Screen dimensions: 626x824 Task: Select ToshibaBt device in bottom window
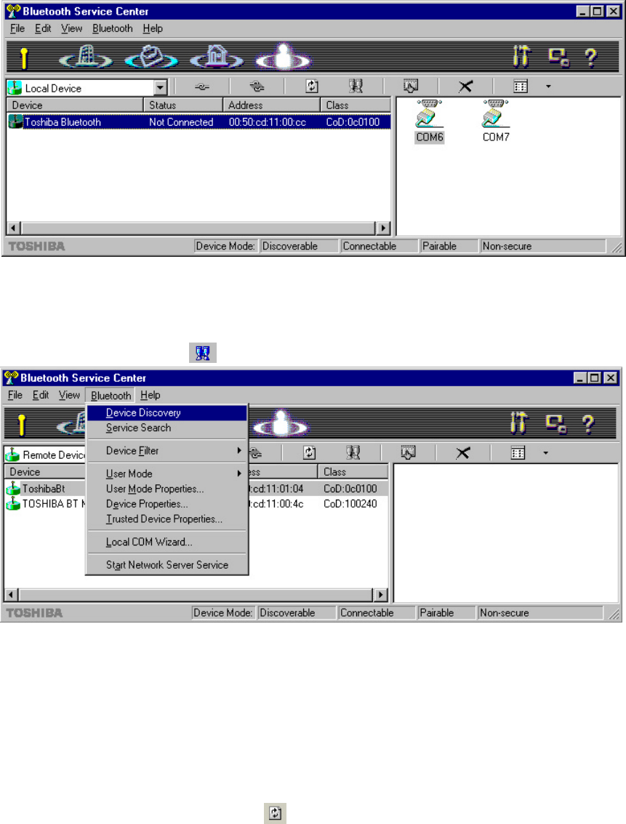tap(43, 489)
